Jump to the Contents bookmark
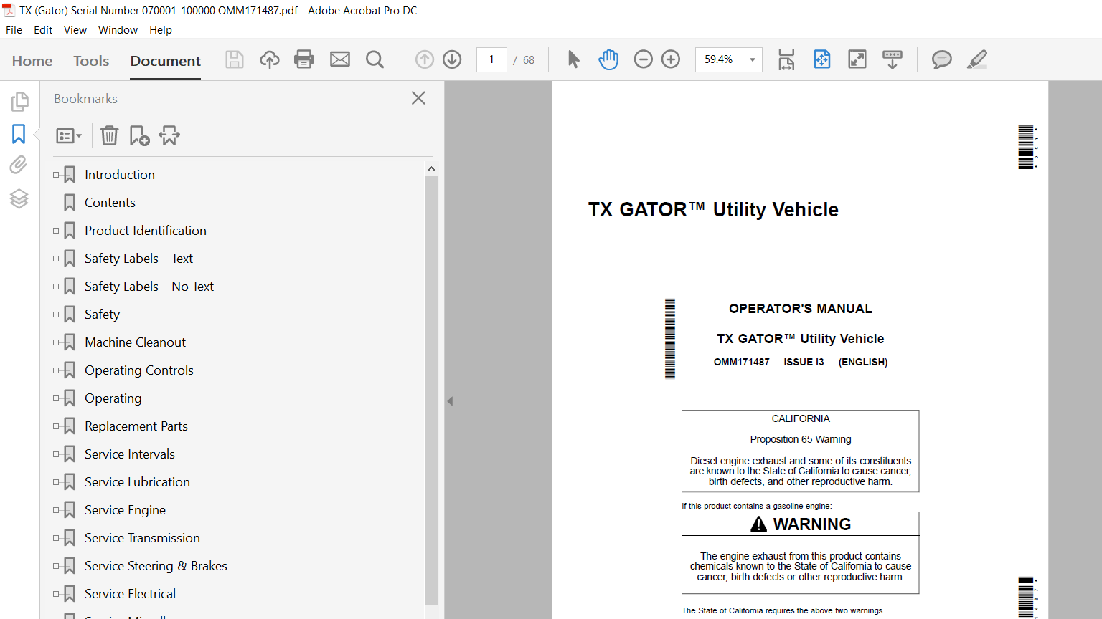 coord(110,203)
